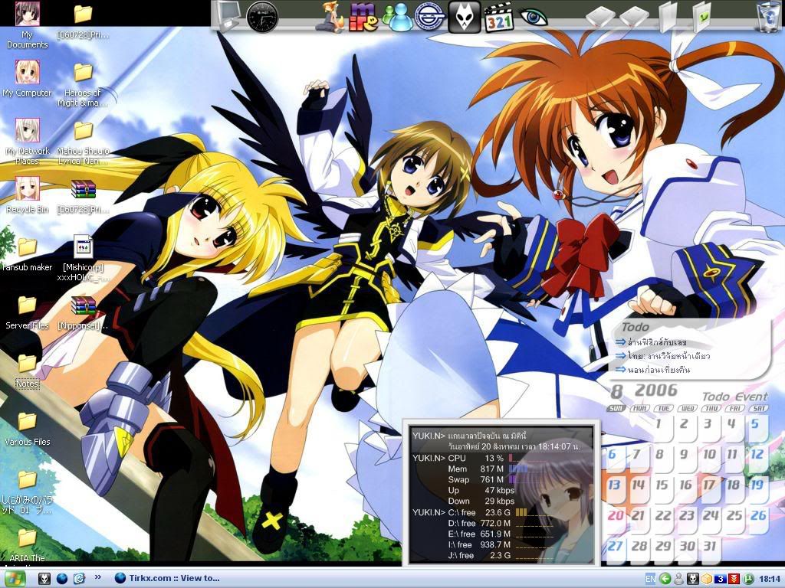
Task: Select the [Nipponsei] WinRAR archive
Action: [83, 313]
